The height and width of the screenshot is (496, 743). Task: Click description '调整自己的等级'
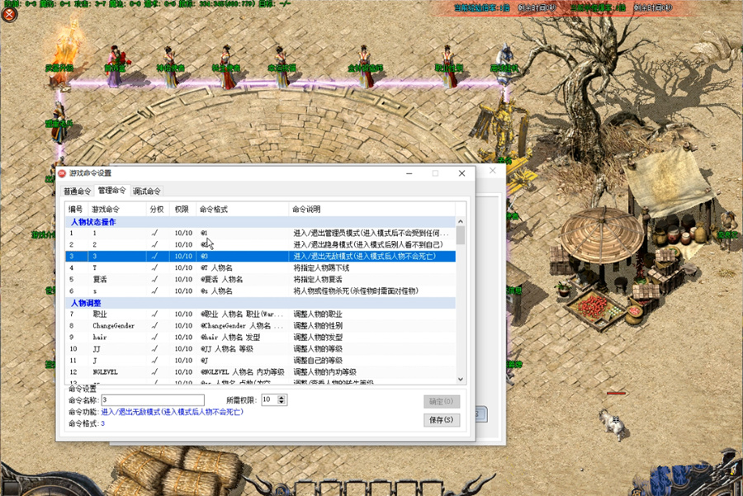318,361
